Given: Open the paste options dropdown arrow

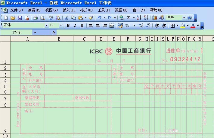Looking at the screenshot, I should pos(85,18).
